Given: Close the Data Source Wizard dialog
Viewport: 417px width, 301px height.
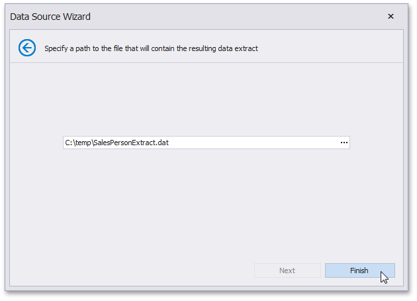Looking at the screenshot, I should tap(391, 17).
